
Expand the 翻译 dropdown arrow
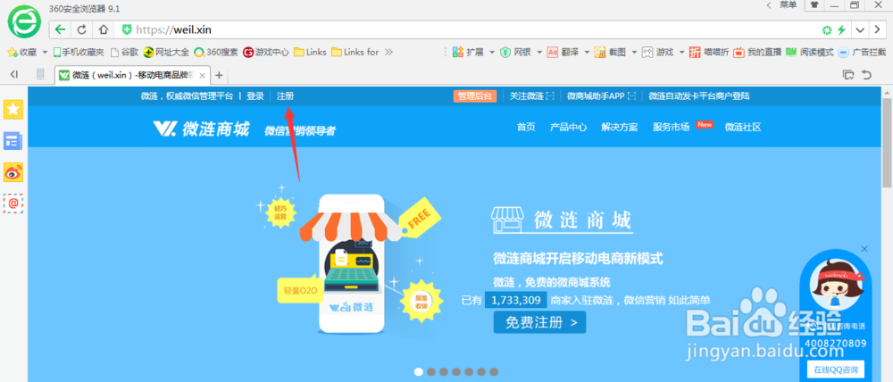tap(587, 53)
